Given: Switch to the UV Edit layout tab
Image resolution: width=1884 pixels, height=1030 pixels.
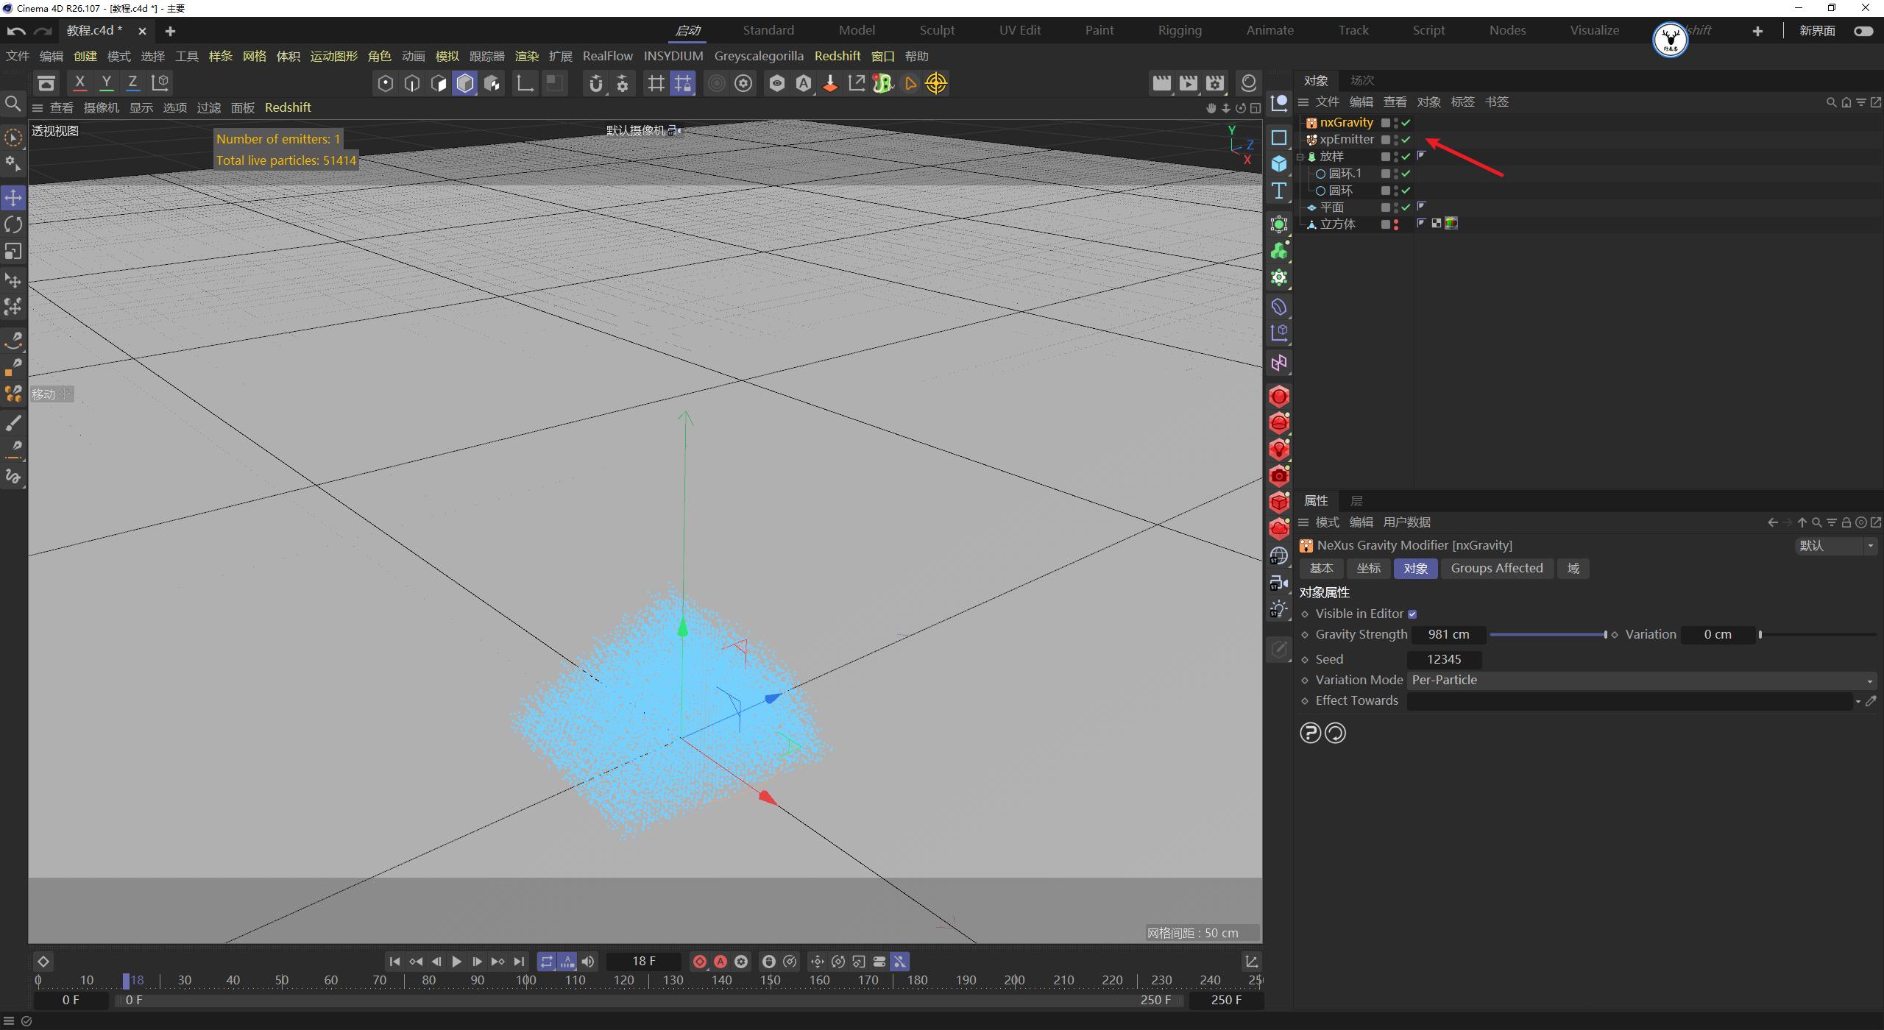Looking at the screenshot, I should coord(1019,30).
